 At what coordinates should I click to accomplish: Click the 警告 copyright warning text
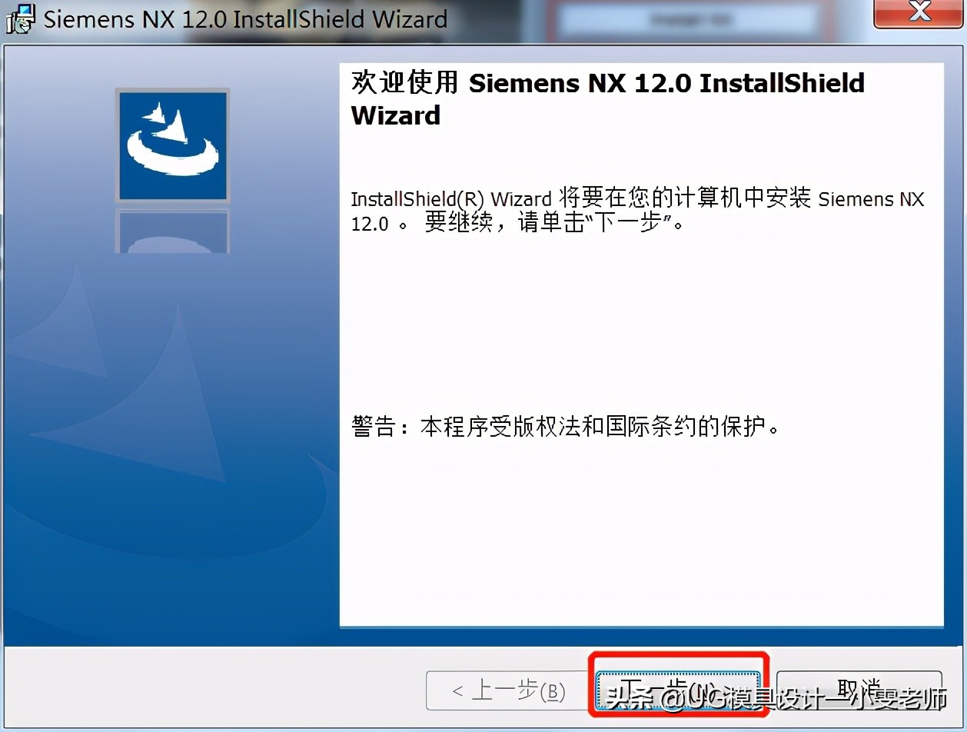(566, 426)
